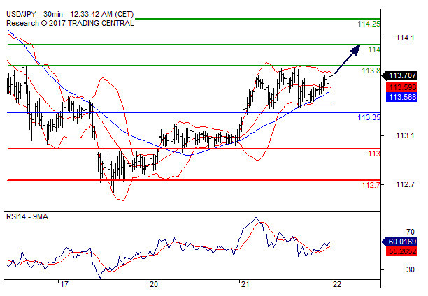This screenshot has height=296, width=428.
Task: Click date label 21 on the time axis
Action: coord(245,285)
